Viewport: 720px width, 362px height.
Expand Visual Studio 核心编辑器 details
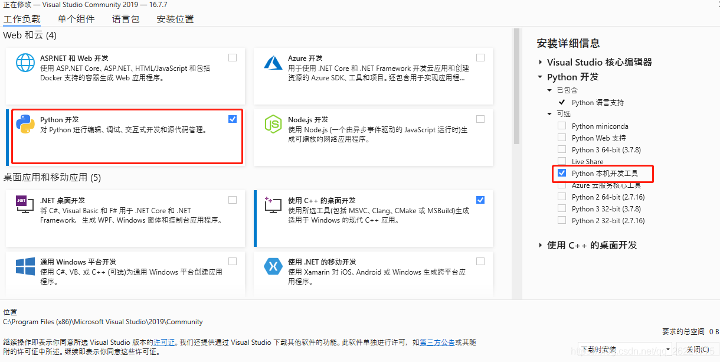(541, 62)
